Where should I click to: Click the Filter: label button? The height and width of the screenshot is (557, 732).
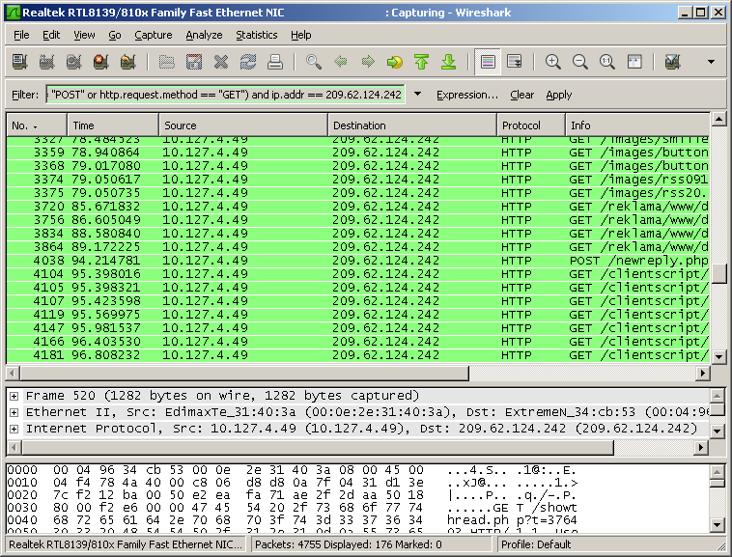(25, 95)
